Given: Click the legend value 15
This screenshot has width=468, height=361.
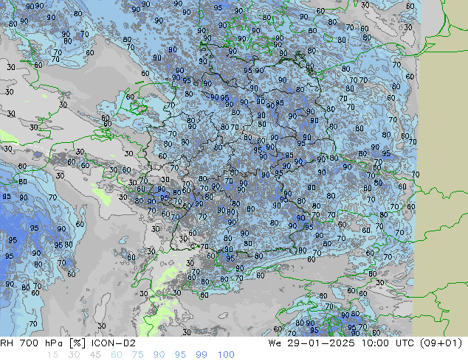Looking at the screenshot, I should click(52, 355).
